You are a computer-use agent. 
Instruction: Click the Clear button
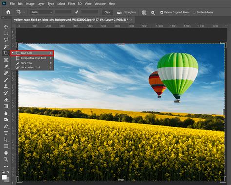coord(107,12)
